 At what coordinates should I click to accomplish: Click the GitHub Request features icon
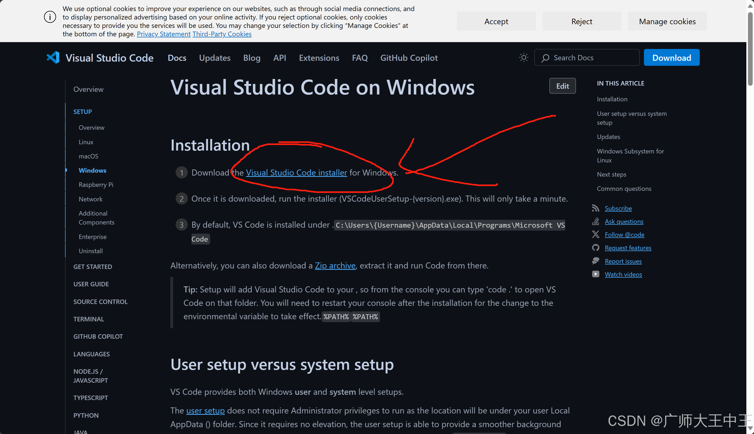point(595,248)
